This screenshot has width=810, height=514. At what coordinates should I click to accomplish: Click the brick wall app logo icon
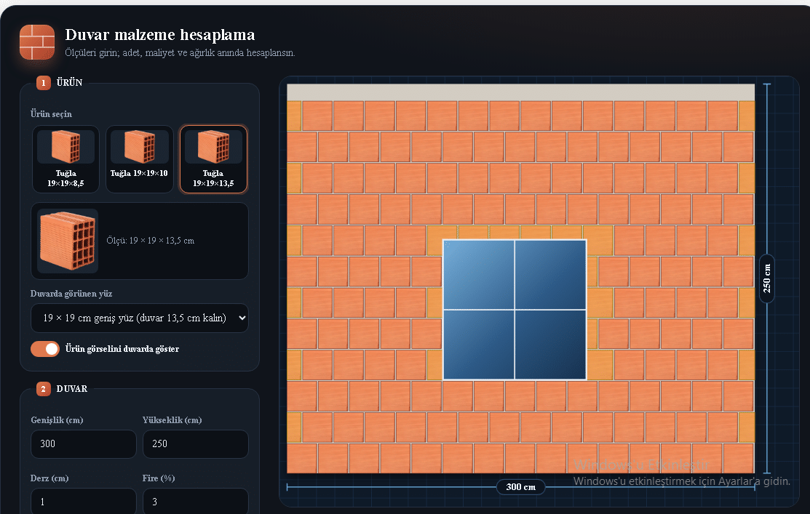(37, 41)
